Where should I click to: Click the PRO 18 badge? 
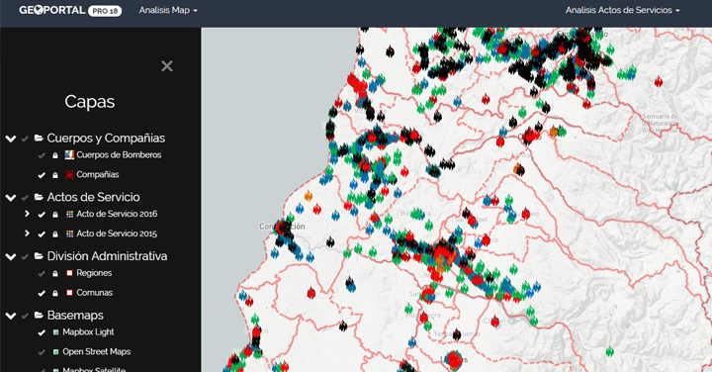pyautogui.click(x=105, y=11)
